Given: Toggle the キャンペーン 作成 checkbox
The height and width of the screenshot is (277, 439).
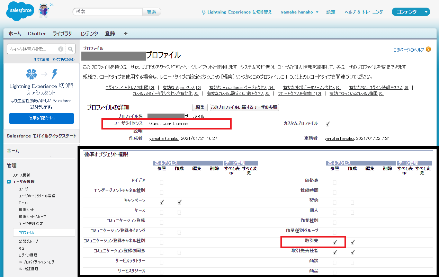Looking at the screenshot, I should point(179,202).
